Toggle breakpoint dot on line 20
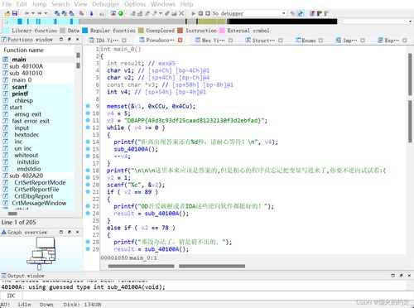This screenshot has height=308, width=414. [88, 185]
